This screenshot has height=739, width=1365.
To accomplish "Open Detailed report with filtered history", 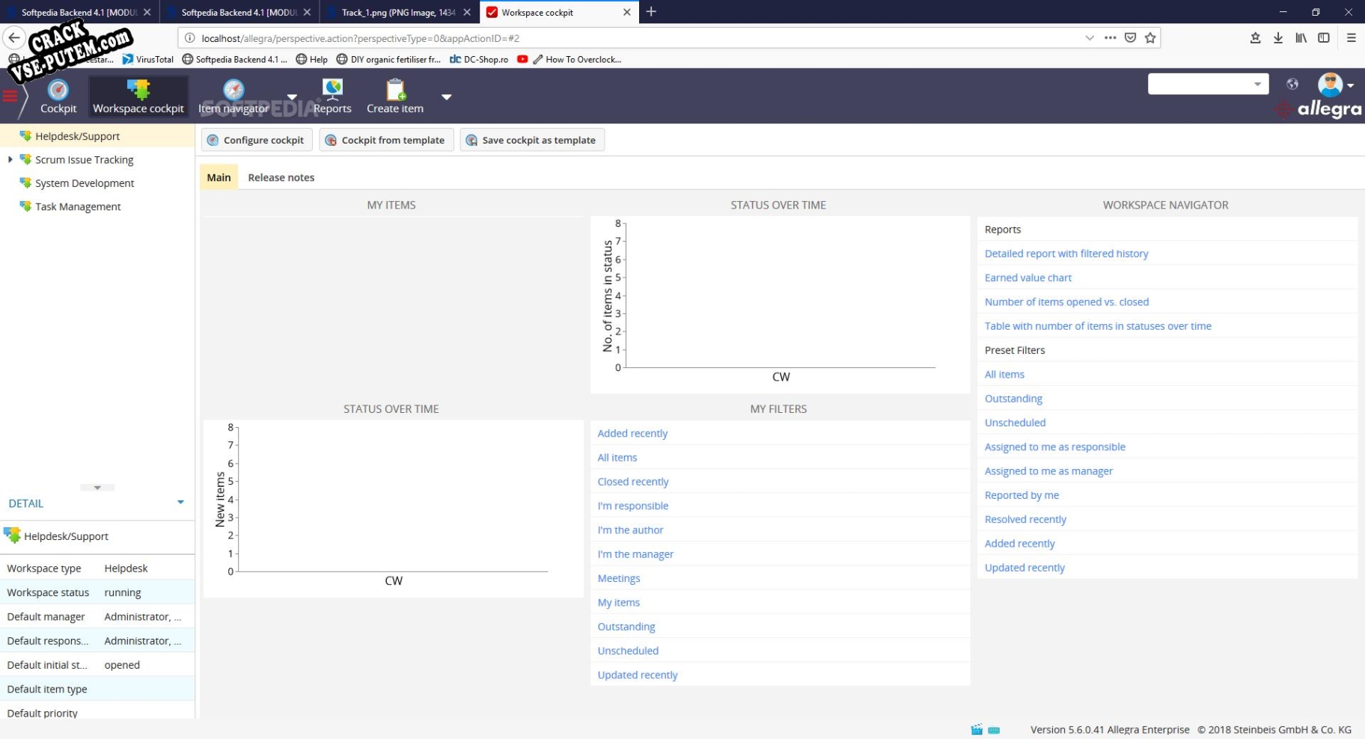I will 1066,254.
